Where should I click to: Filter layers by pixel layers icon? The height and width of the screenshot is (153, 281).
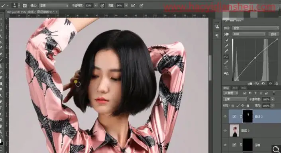(245, 93)
